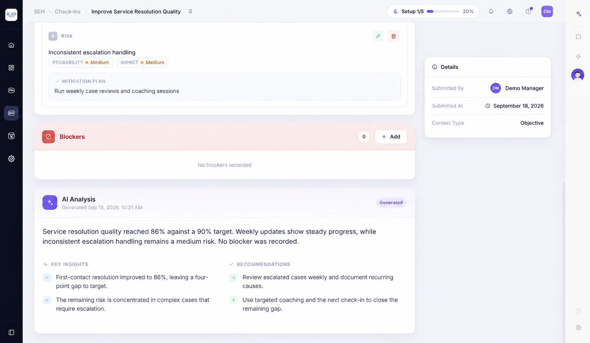Screen dimensions: 590x343
Task: Add a new blocker
Action: click(391, 137)
